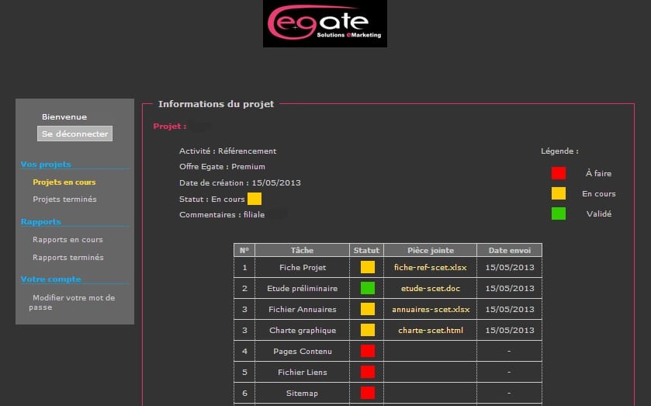Click the Bienvenue greeting text
Image resolution: width=651 pixels, height=406 pixels.
point(64,116)
